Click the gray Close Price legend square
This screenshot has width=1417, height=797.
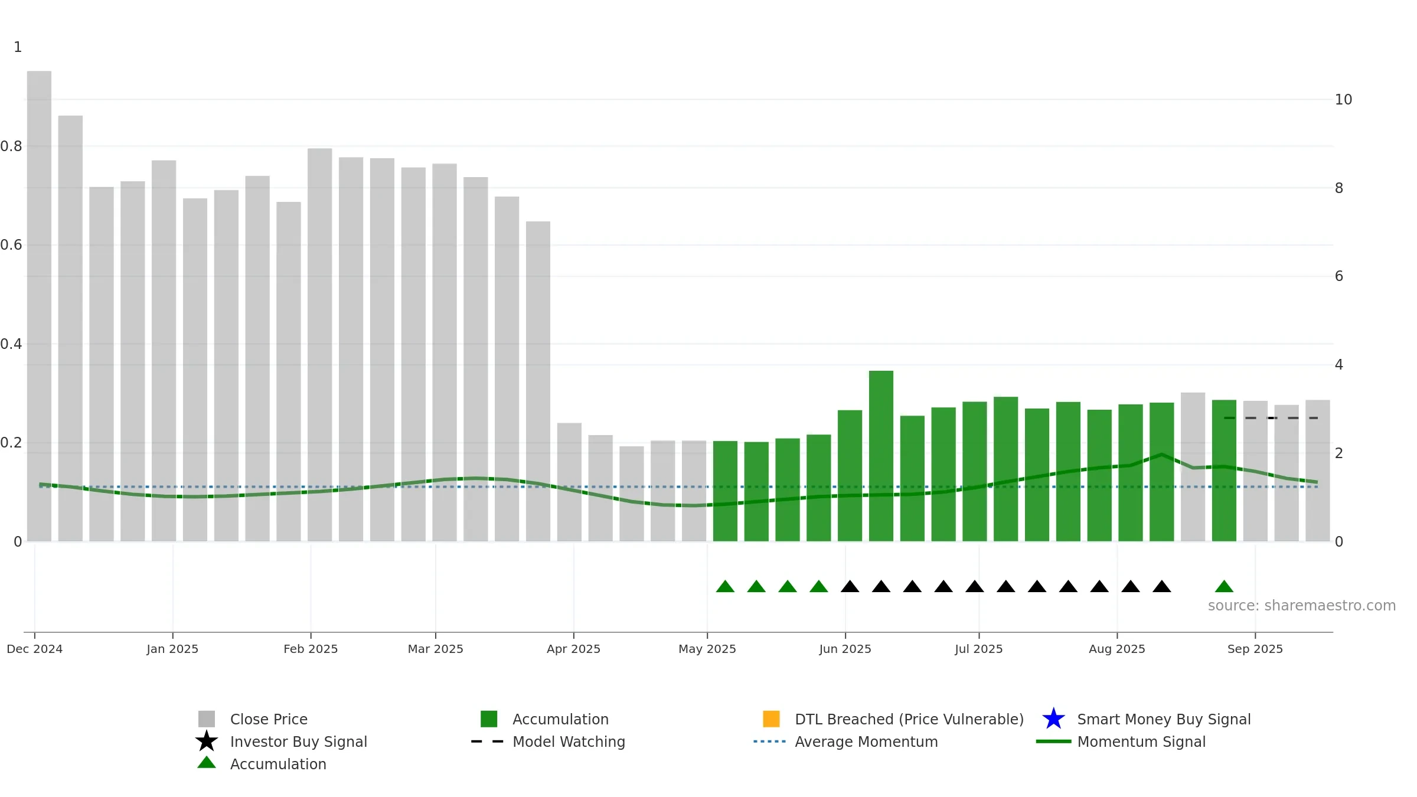point(207,718)
